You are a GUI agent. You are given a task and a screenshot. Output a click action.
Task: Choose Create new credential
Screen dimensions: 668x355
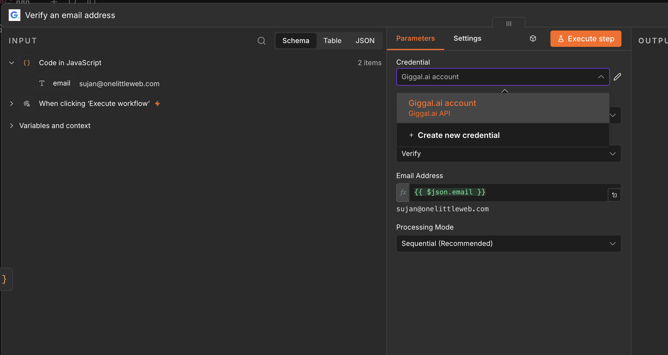tap(503, 135)
